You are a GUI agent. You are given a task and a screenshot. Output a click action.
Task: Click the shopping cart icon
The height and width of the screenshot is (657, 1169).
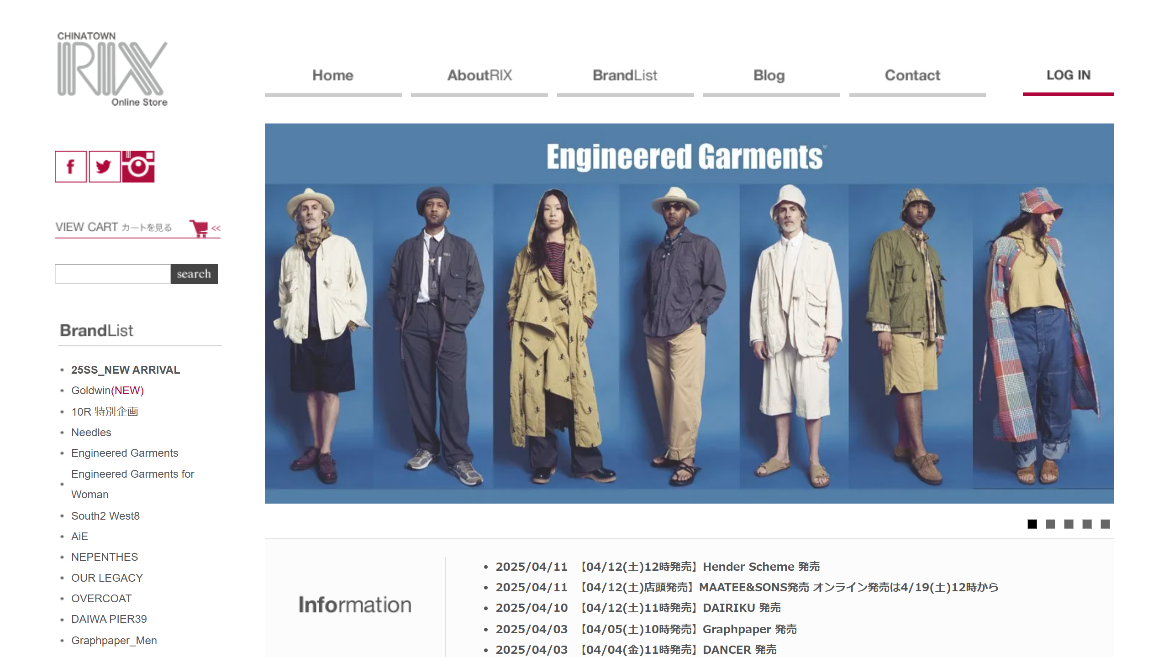(200, 228)
